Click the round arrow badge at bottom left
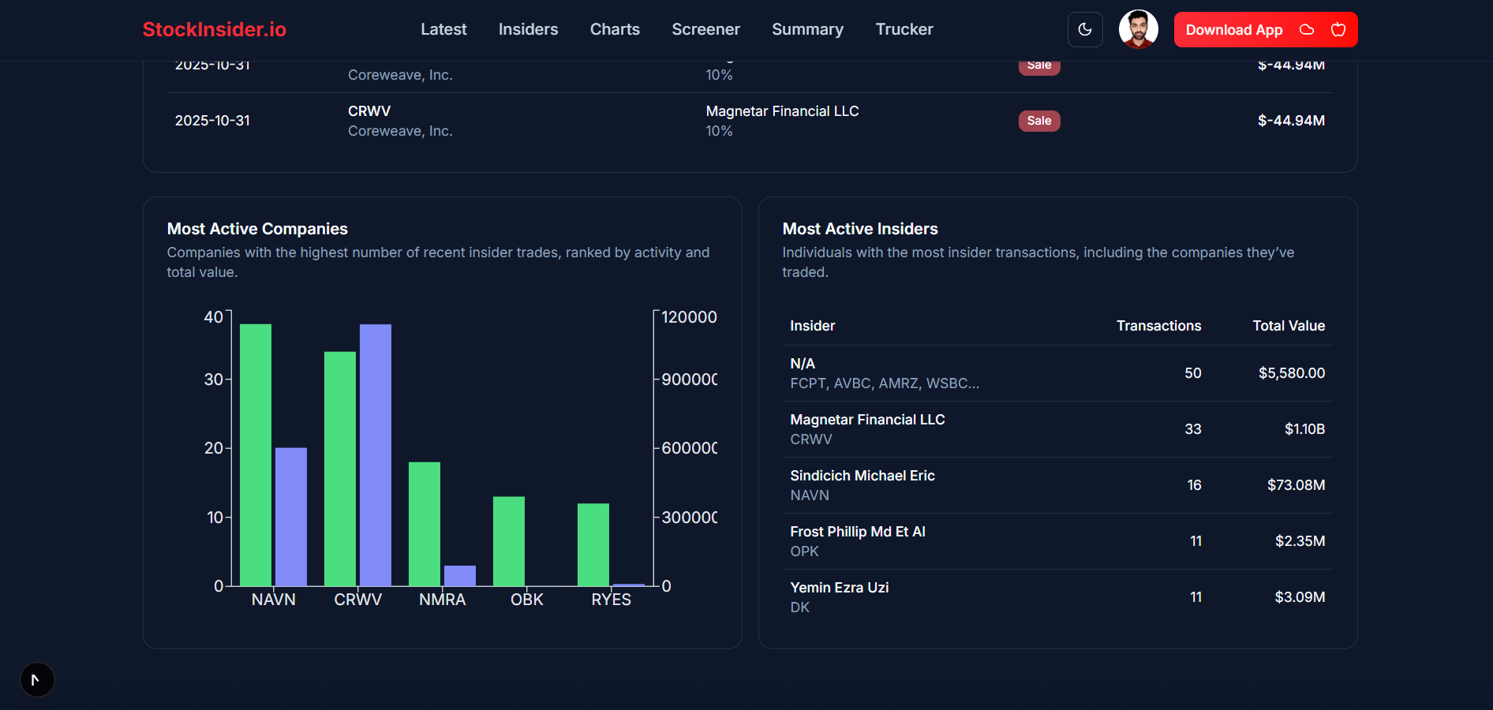The image size is (1493, 710). (37, 679)
